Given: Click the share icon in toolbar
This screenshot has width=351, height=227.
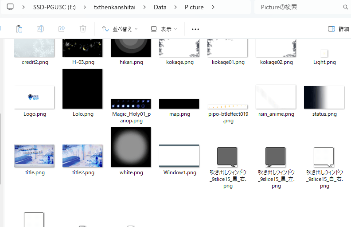Looking at the screenshot, I should [62, 29].
